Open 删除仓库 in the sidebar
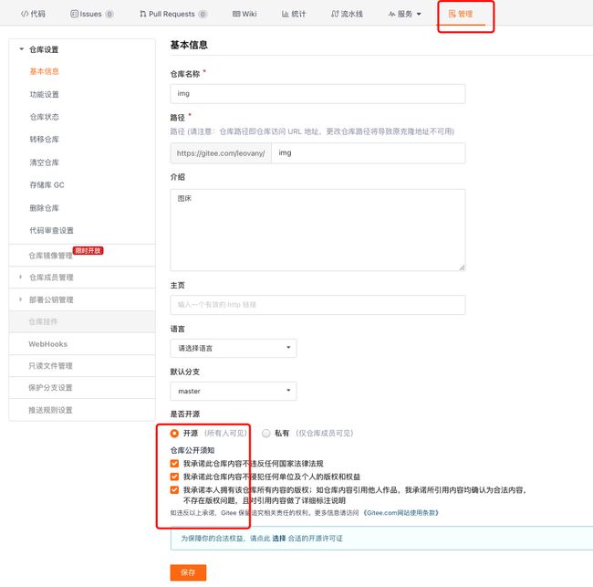The height and width of the screenshot is (587, 593). point(45,208)
